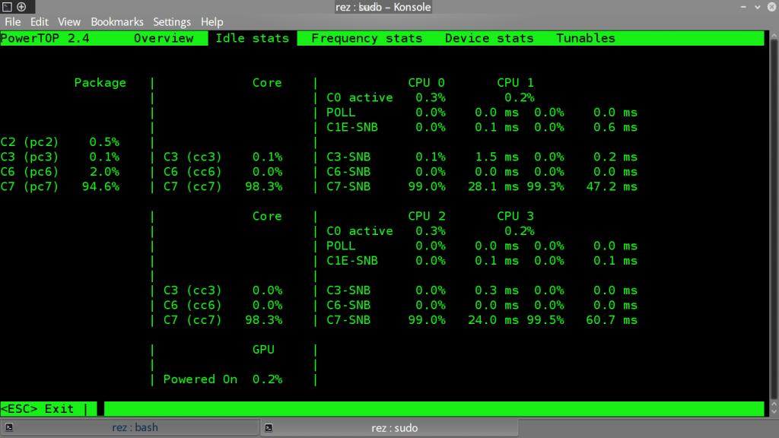Click the Konsole window menu icon

click(x=7, y=7)
